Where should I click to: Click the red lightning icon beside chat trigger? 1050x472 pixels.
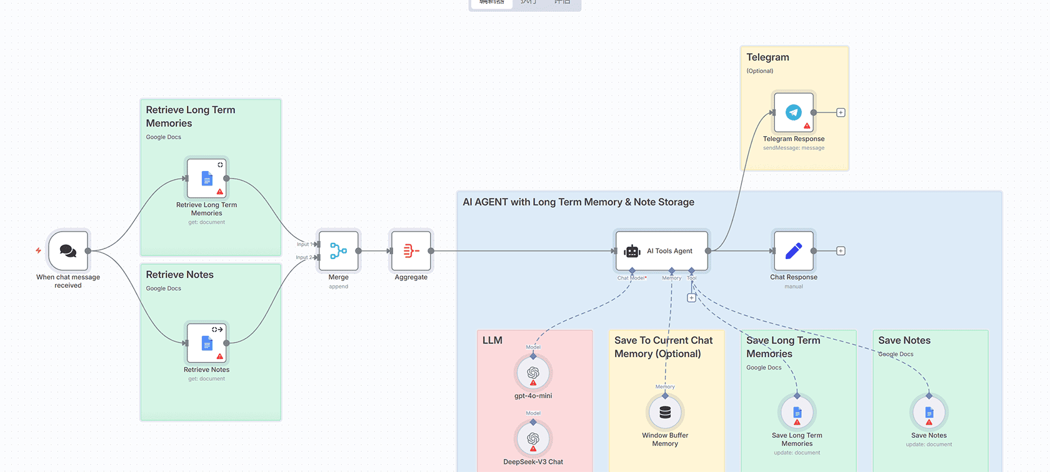(x=38, y=250)
